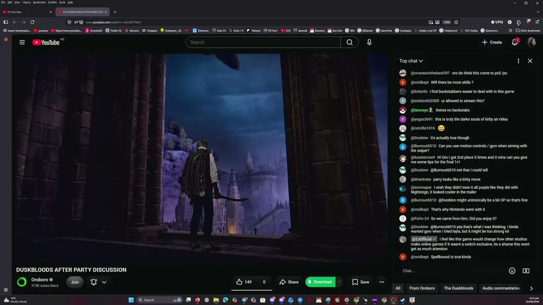Image resolution: width=543 pixels, height=305 pixels.
Task: Show more chips with the right arrow
Action: [531, 288]
